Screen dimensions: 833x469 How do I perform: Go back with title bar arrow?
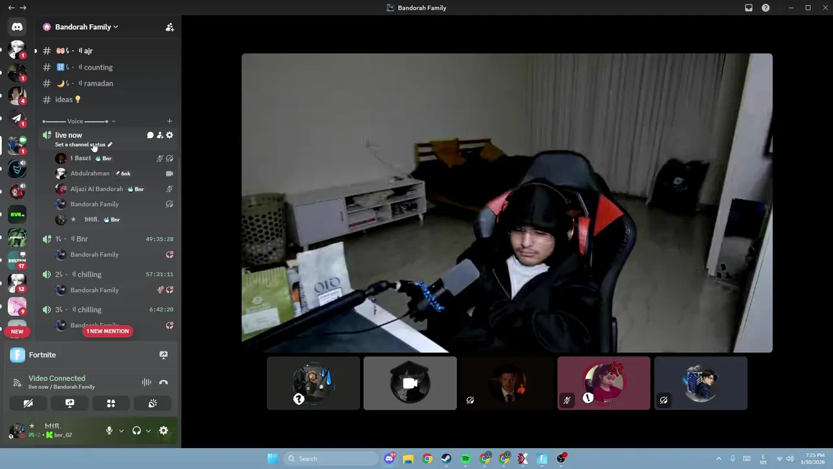(x=11, y=8)
